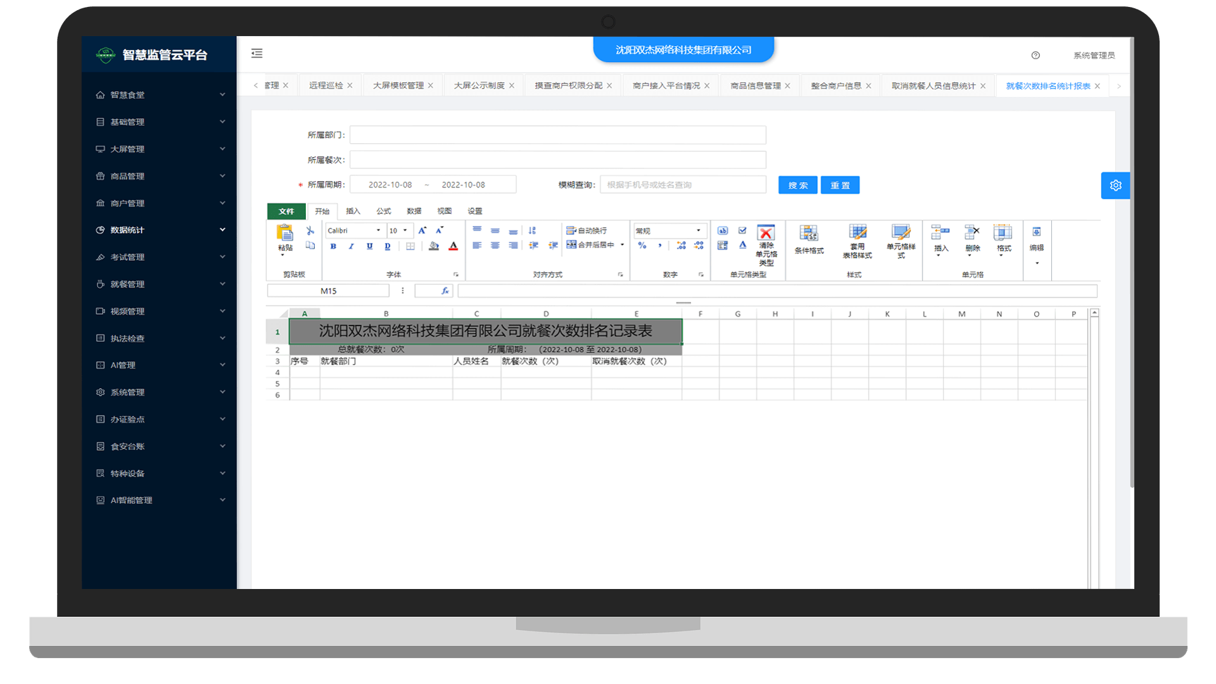Viewport: 1216px width, 684px height.
Task: Toggle center horizontal alignment
Action: click(x=495, y=246)
